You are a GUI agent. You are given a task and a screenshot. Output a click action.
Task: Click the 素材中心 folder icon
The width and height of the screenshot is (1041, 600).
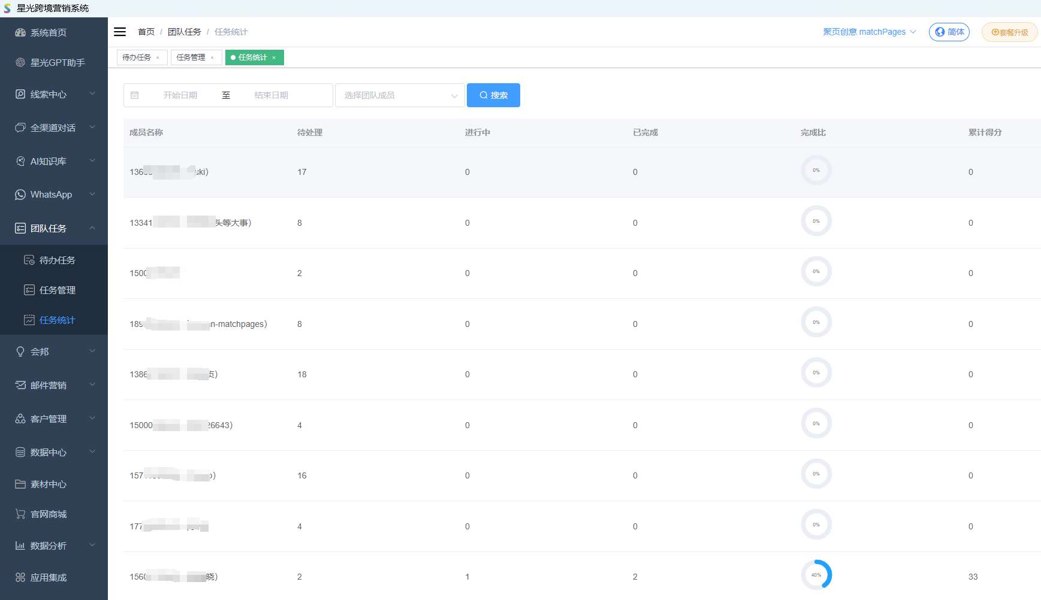point(20,484)
